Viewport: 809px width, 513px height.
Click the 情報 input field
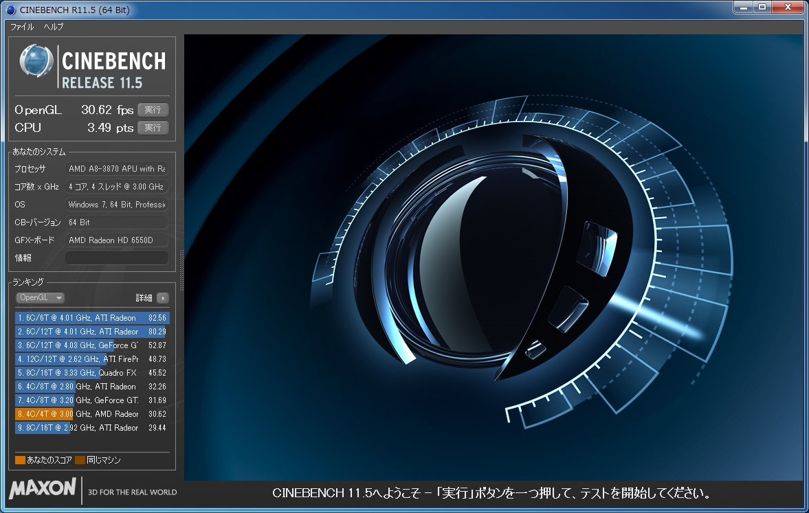(117, 258)
